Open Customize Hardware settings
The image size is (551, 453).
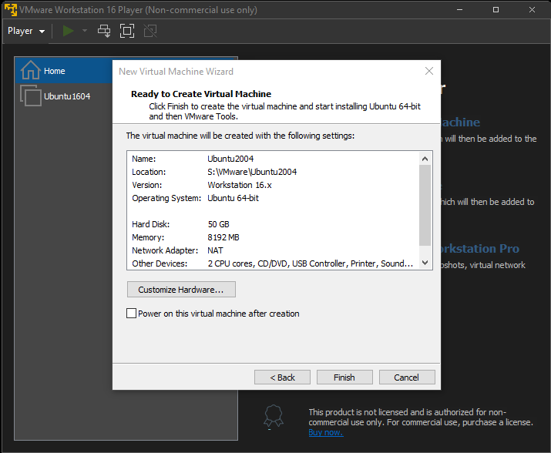click(x=181, y=290)
